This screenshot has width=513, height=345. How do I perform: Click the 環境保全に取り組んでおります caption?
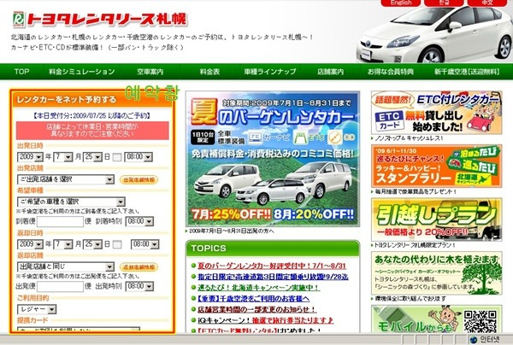tap(410, 299)
